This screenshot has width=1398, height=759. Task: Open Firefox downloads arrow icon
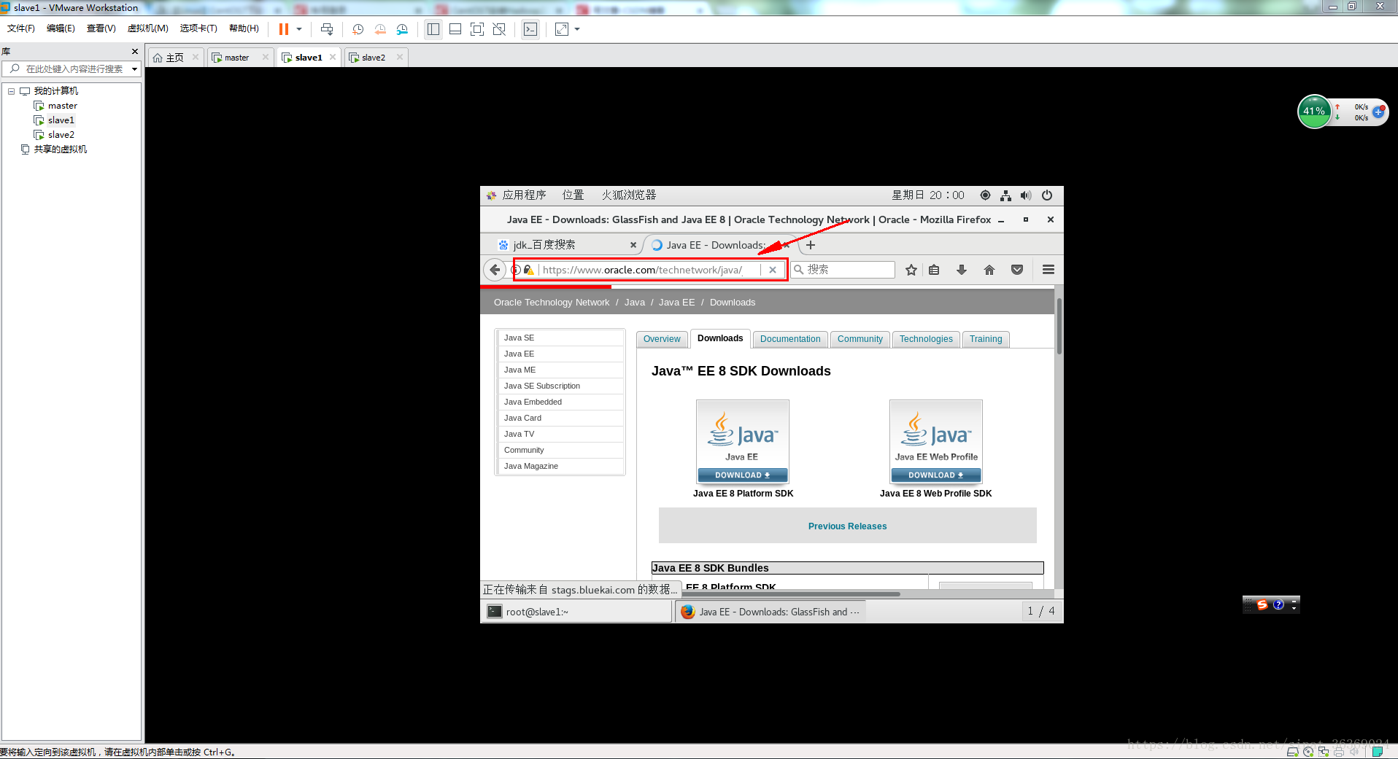coord(962,270)
